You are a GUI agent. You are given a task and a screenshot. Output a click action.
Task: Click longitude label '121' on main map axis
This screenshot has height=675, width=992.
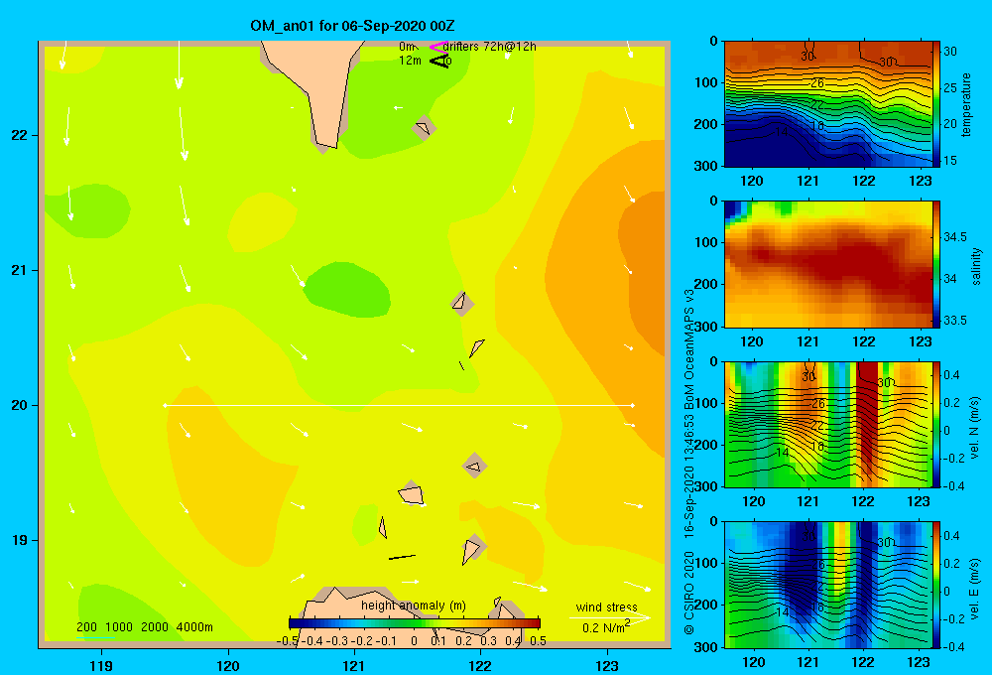354,666
